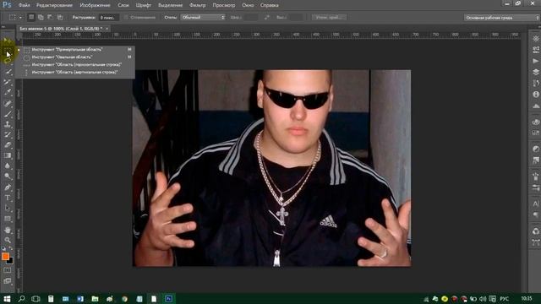Reset to default foreground/background colors

click(3, 248)
